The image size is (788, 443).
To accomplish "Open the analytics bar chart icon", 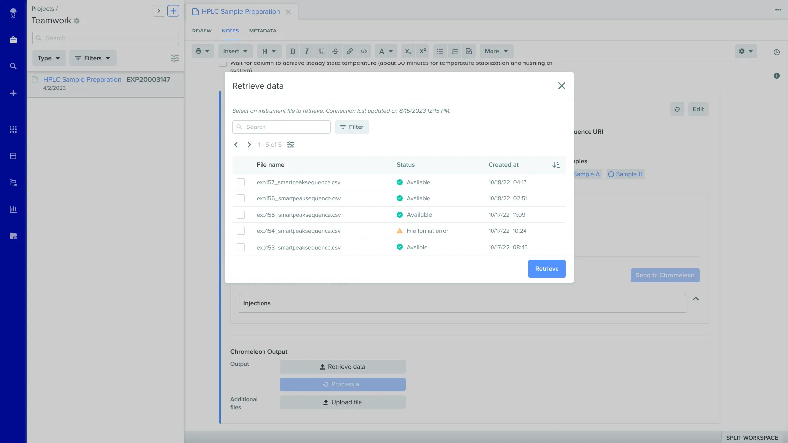I will tap(13, 209).
